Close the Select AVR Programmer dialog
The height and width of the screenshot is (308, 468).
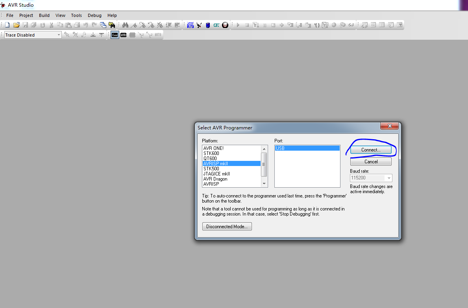(390, 126)
